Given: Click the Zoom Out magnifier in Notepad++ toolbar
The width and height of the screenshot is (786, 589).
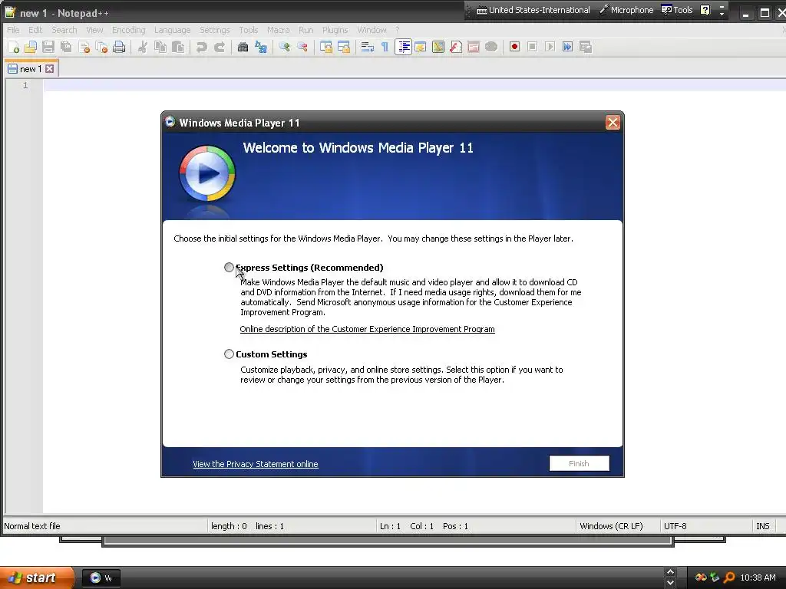Looking at the screenshot, I should tap(302, 47).
